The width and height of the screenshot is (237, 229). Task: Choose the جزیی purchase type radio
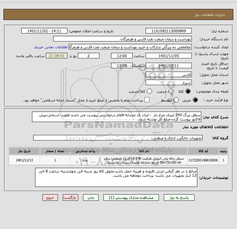pos(195,100)
